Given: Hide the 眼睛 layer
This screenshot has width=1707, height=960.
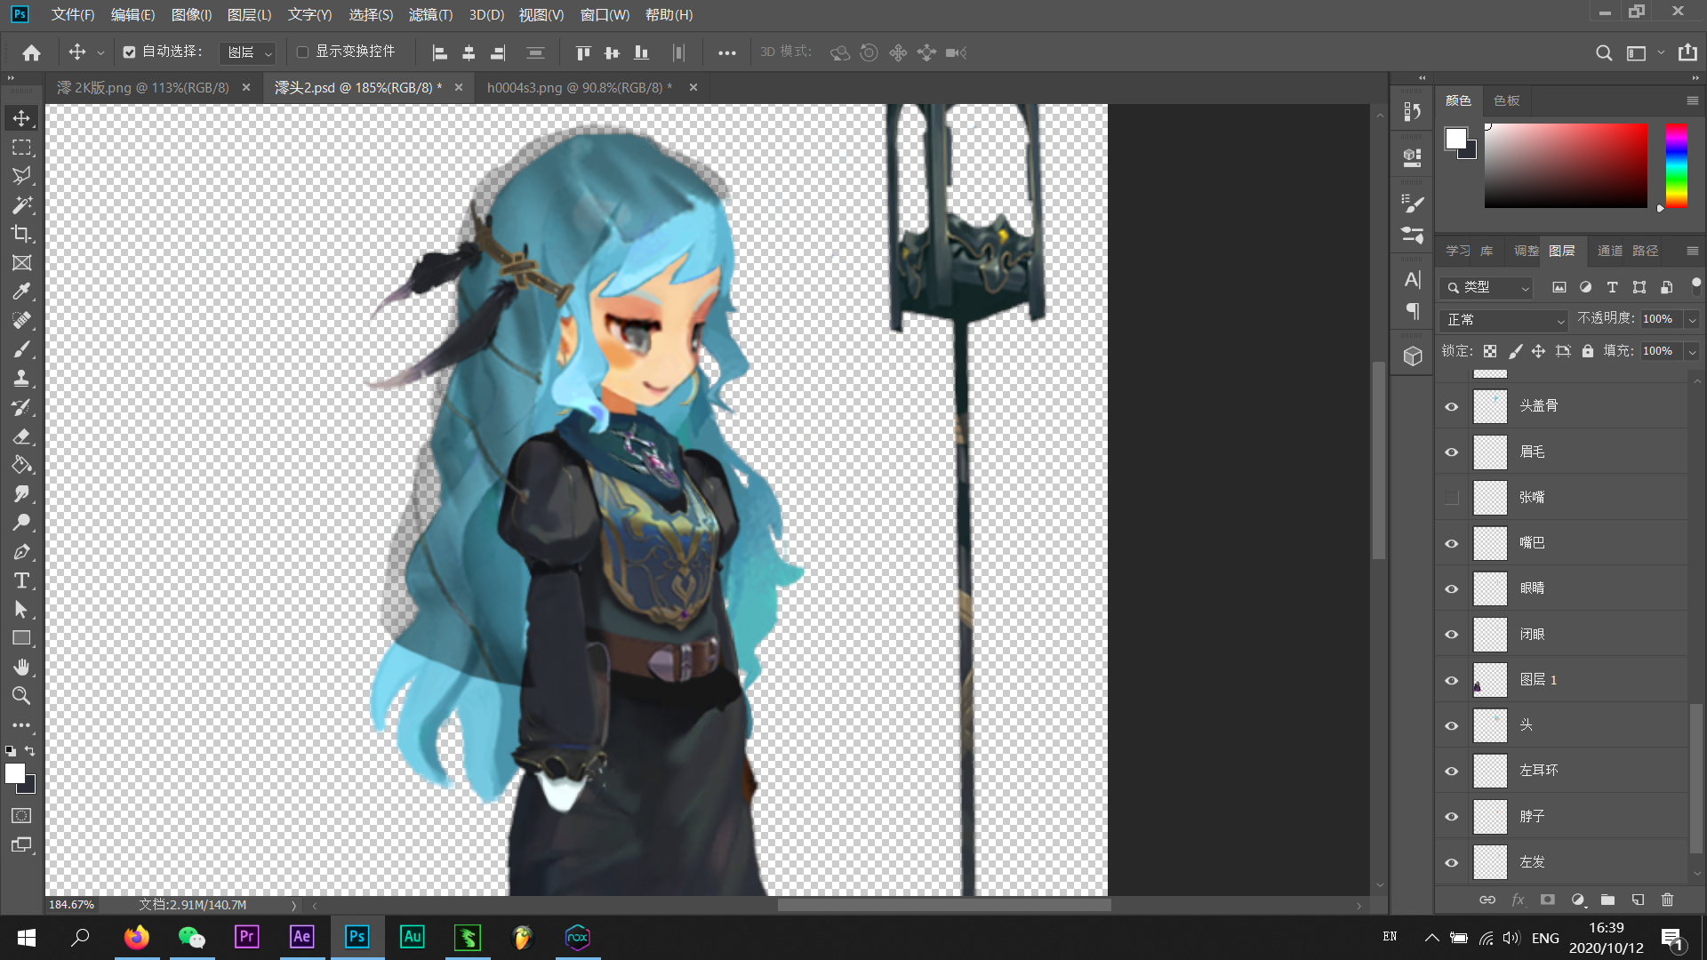Looking at the screenshot, I should click(1452, 588).
